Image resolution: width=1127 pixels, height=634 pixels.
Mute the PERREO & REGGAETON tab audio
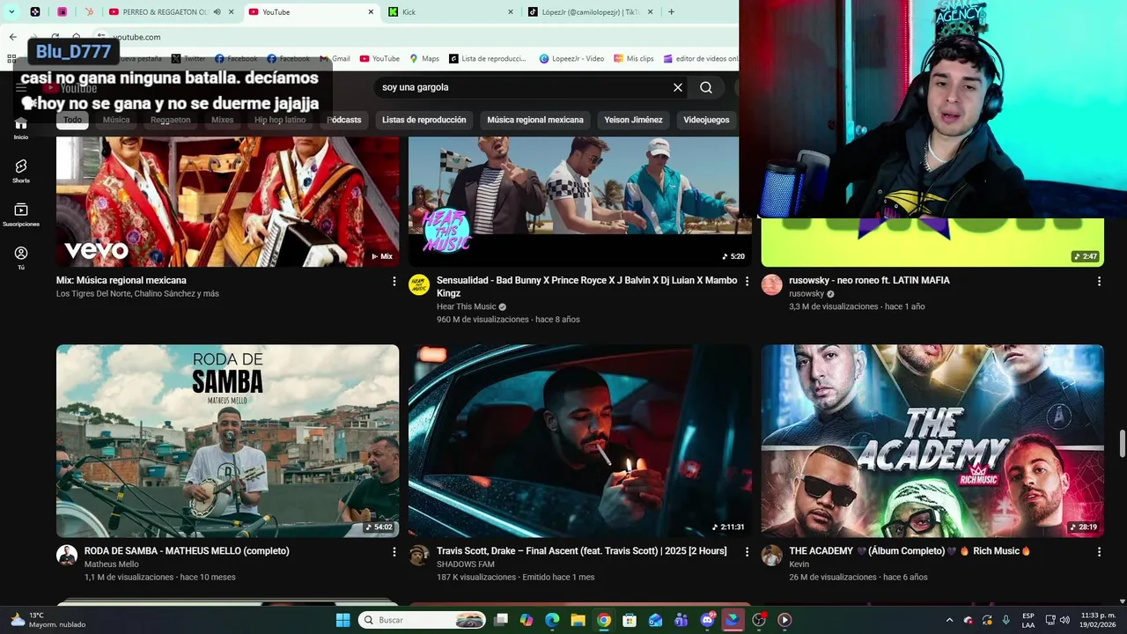coord(217,12)
